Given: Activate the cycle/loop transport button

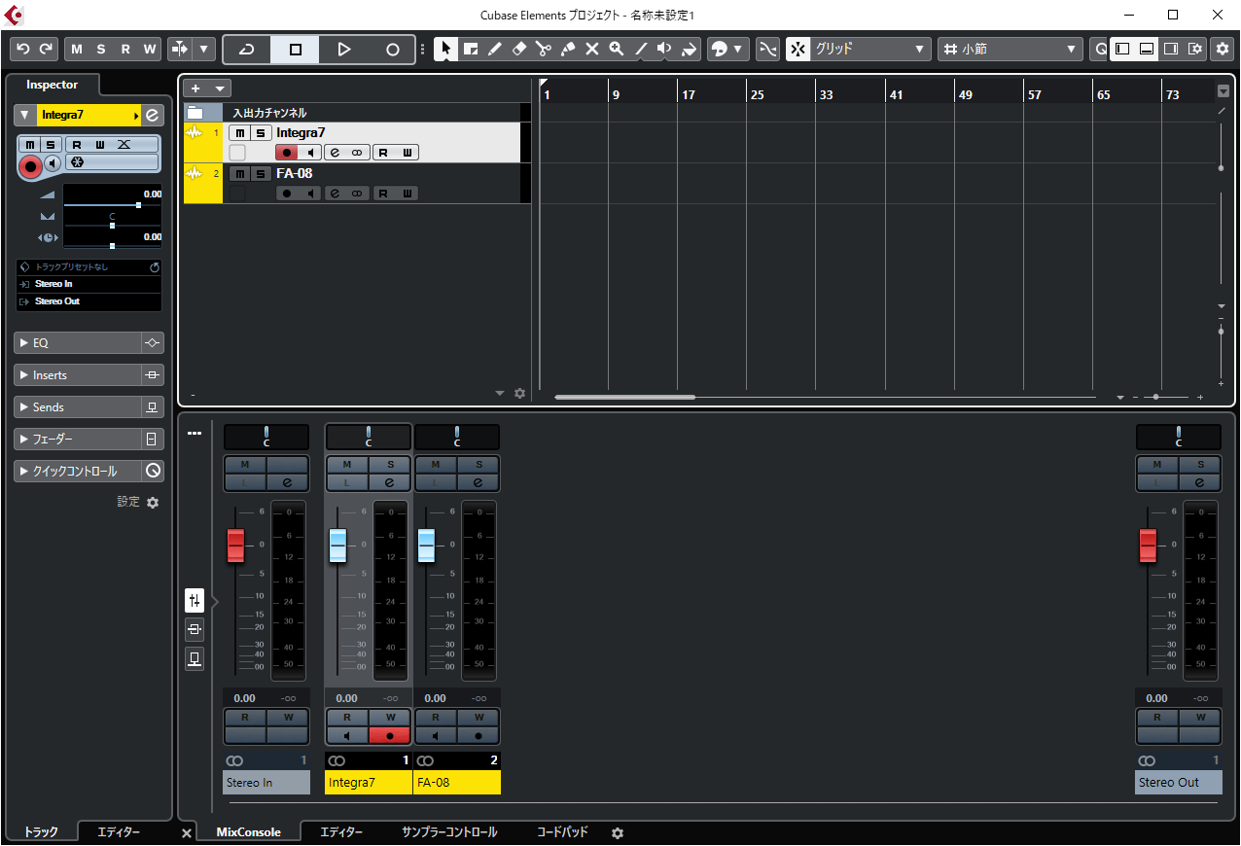Looking at the screenshot, I should 247,49.
